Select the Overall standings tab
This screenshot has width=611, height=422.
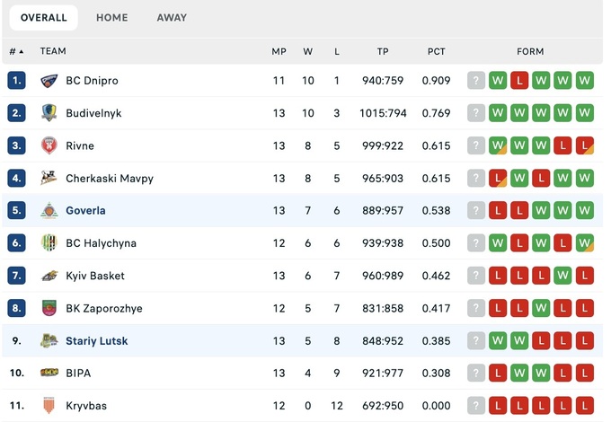click(x=43, y=17)
